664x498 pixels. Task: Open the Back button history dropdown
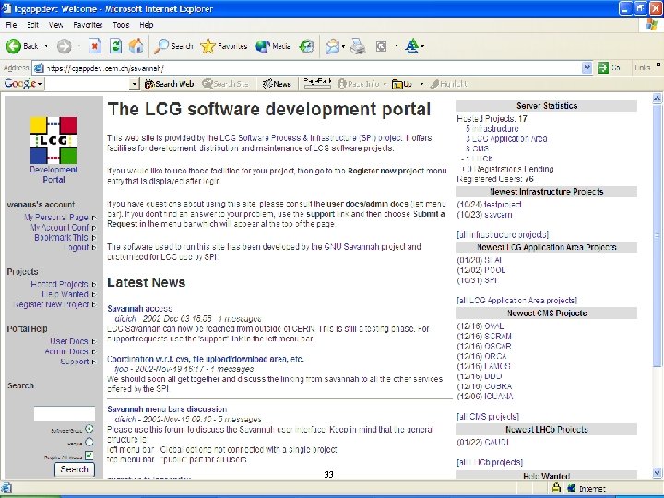46,46
